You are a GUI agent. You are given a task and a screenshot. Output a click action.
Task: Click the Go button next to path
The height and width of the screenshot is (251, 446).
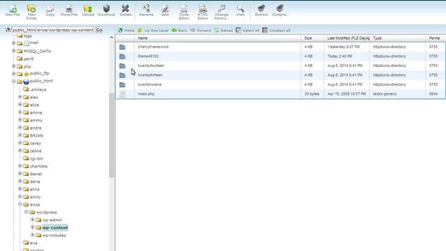tap(99, 30)
